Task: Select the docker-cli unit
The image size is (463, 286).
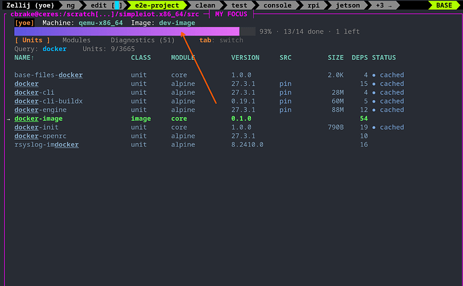Action: (34, 93)
